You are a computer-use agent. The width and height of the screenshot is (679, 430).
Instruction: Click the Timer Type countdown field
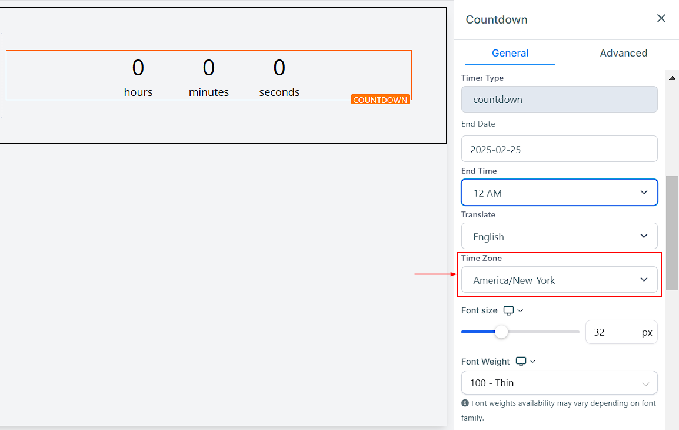coord(559,100)
